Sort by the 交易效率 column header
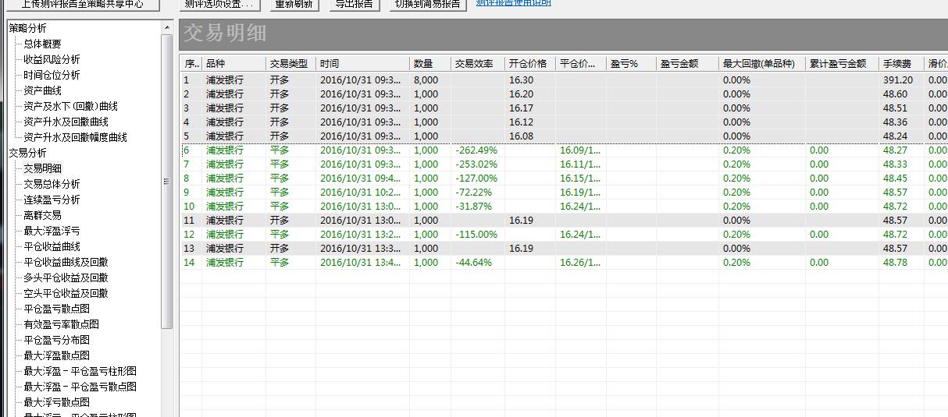This screenshot has width=948, height=417. pyautogui.click(x=476, y=64)
